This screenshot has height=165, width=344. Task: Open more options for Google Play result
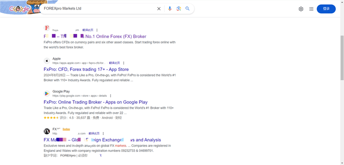[x=111, y=96]
